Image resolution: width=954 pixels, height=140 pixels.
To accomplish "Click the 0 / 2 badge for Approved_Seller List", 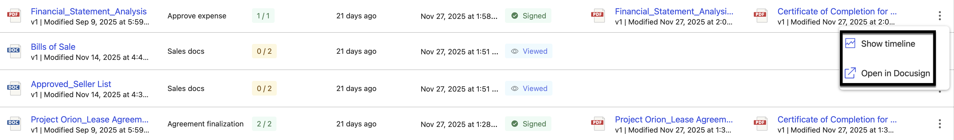I will tap(264, 89).
